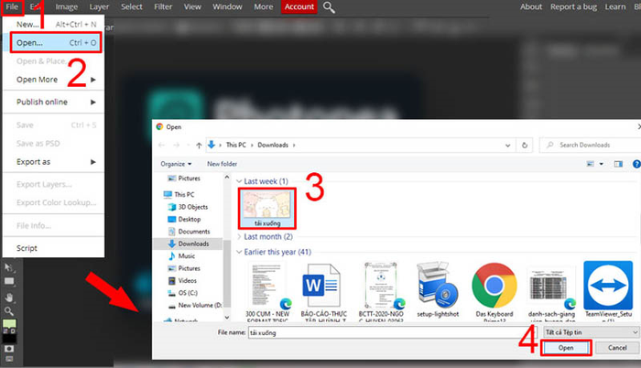Select Downloads in navigation tree
641x368 pixels.
click(189, 244)
